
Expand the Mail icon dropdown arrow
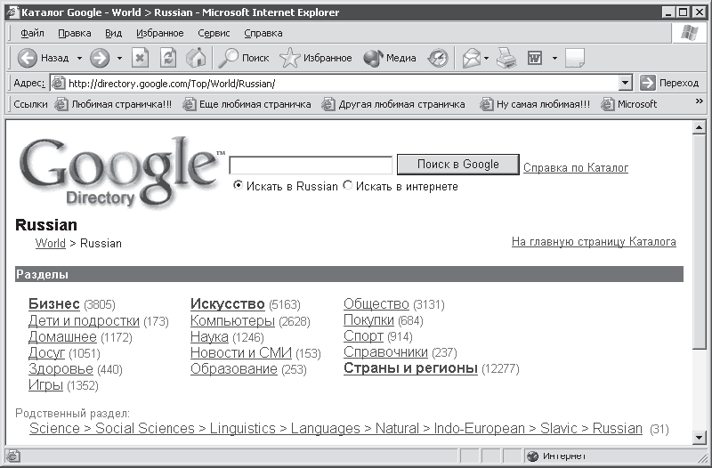(x=486, y=58)
